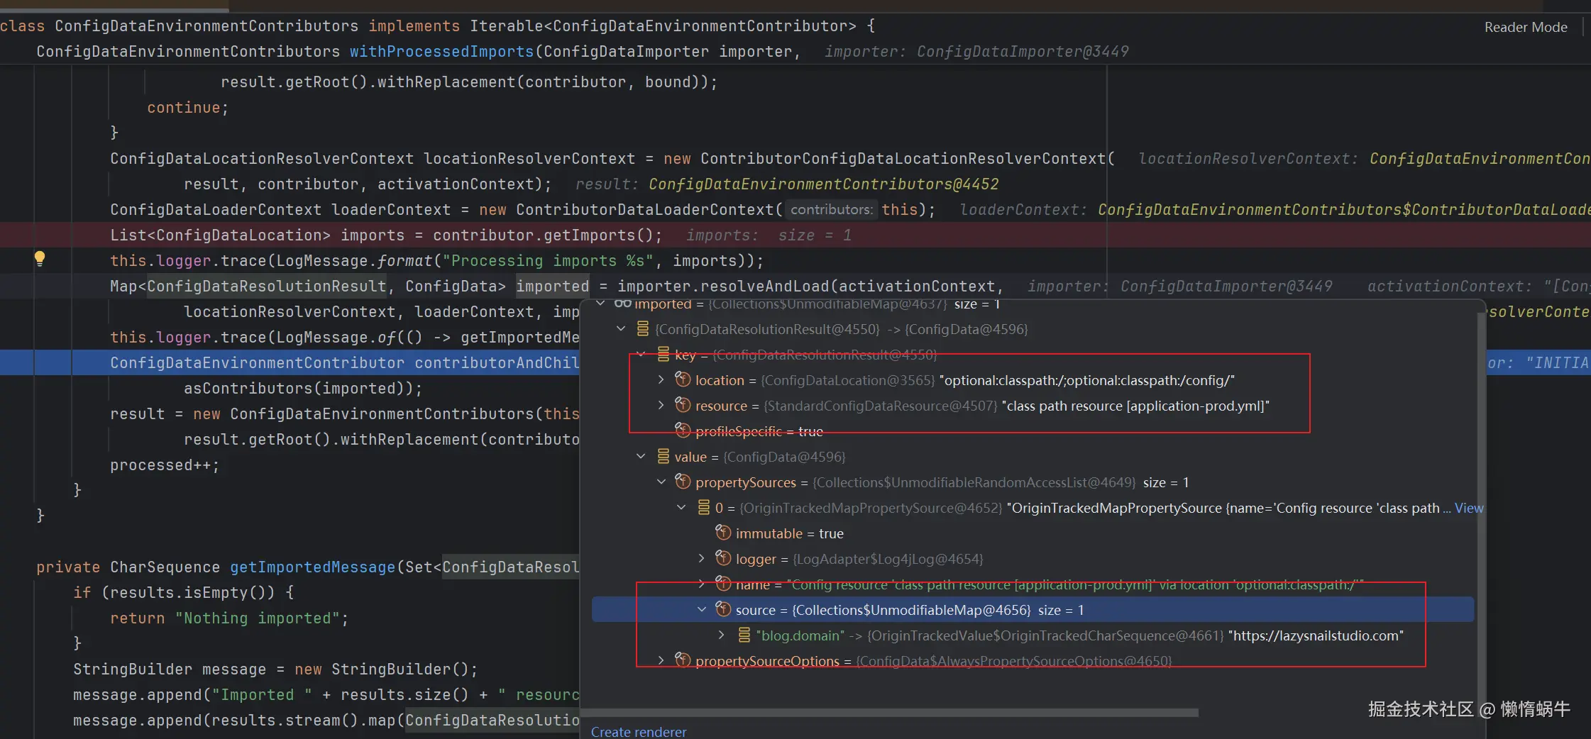Click the processed++ statement

165,465
